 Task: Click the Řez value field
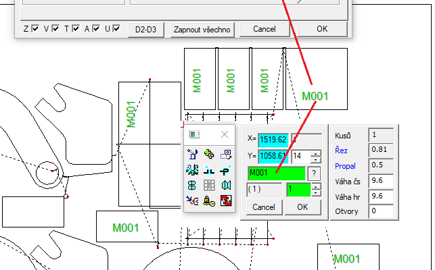(381, 149)
